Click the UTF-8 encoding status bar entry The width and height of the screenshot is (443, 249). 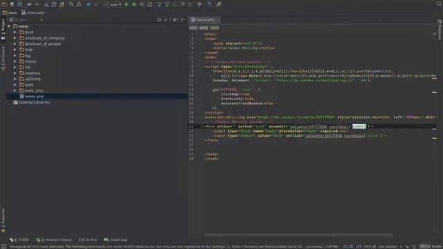pos(370,246)
